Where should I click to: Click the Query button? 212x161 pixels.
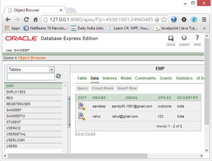pyautogui.click(x=82, y=88)
